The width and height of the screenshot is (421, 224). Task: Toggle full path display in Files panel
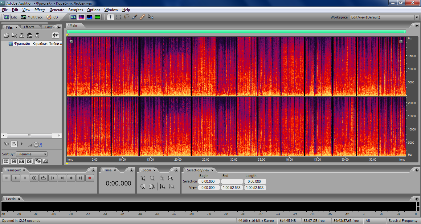point(45,161)
